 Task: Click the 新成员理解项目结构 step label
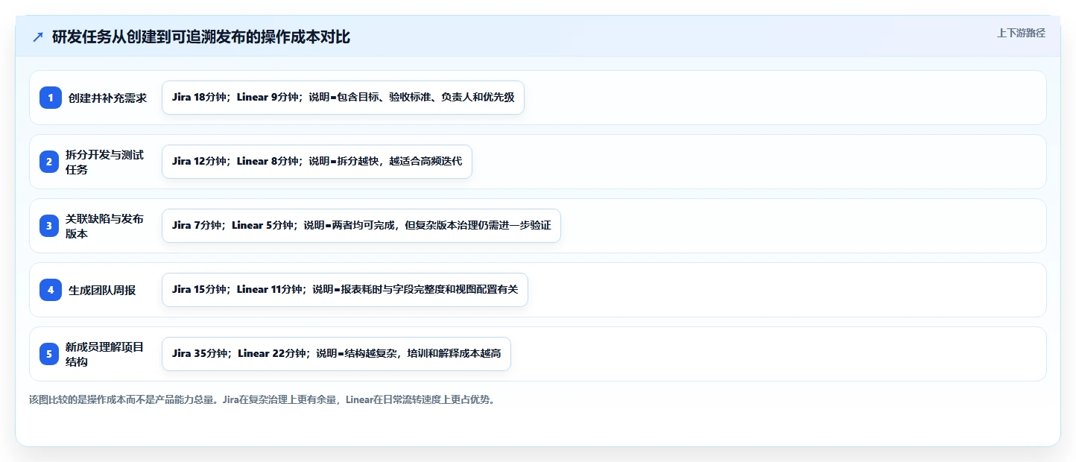point(105,354)
